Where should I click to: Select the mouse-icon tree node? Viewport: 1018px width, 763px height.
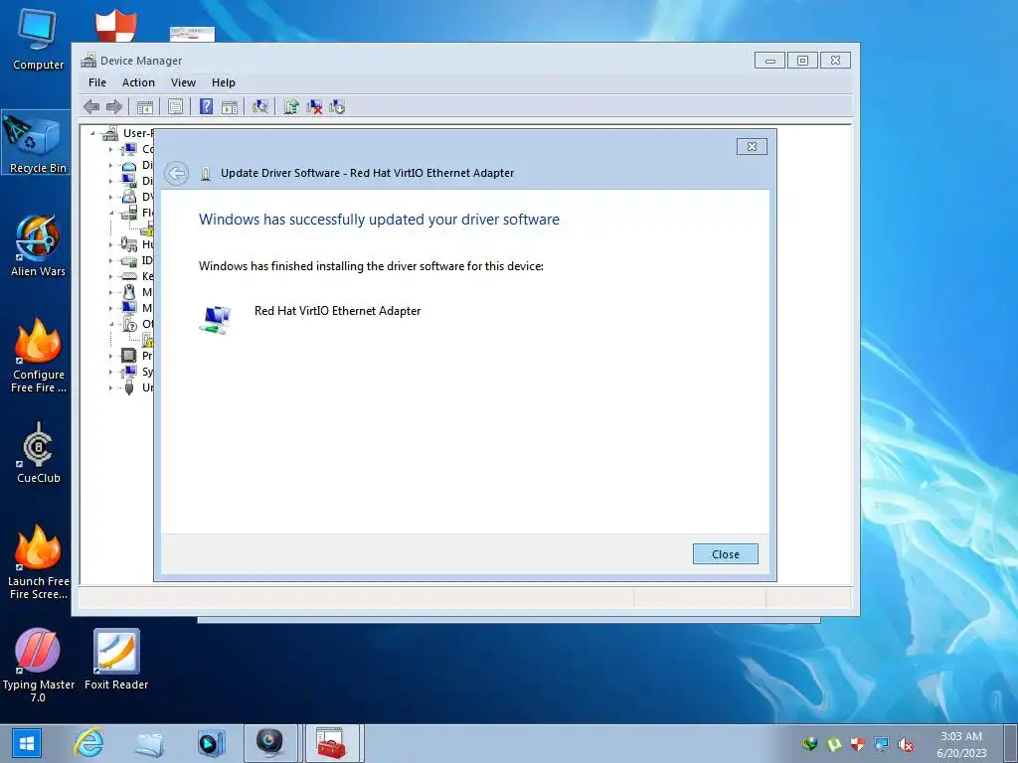click(129, 292)
